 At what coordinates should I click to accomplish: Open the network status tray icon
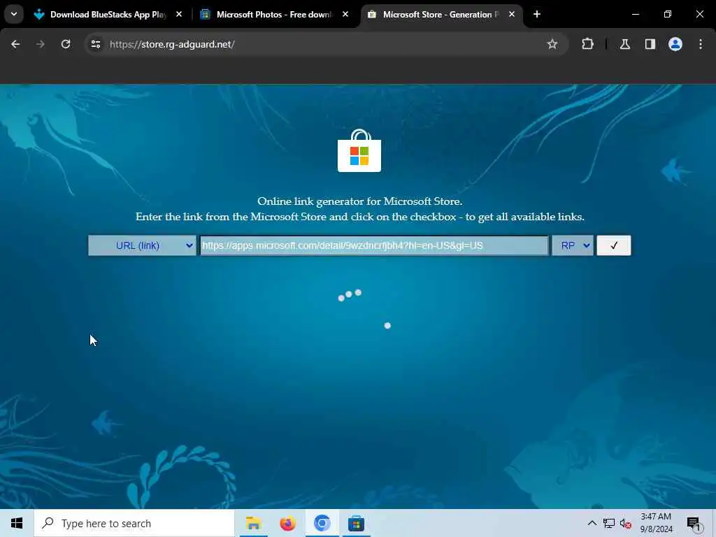click(609, 523)
